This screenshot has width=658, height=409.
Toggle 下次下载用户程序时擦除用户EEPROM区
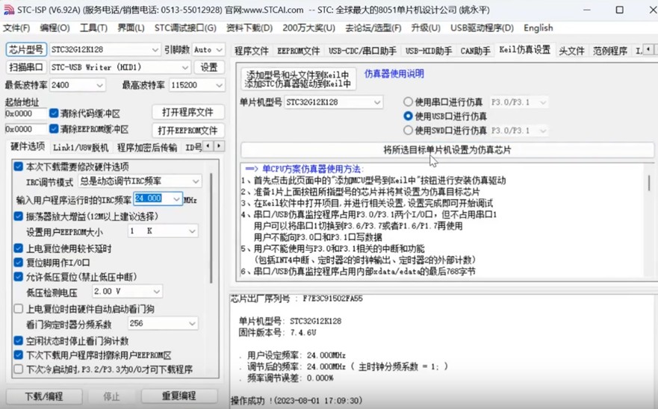19,355
